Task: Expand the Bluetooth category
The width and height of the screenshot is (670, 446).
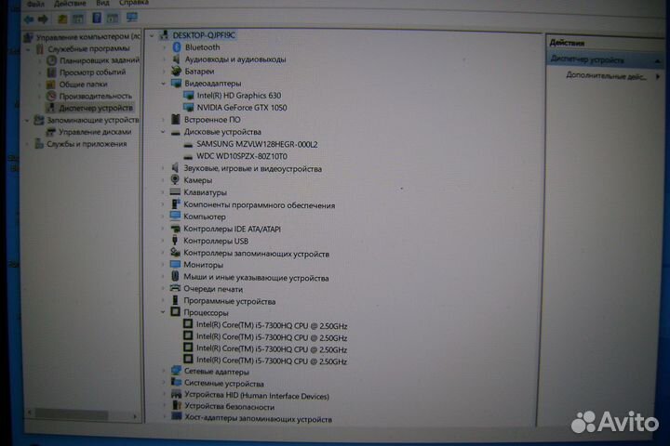Action: [x=164, y=47]
